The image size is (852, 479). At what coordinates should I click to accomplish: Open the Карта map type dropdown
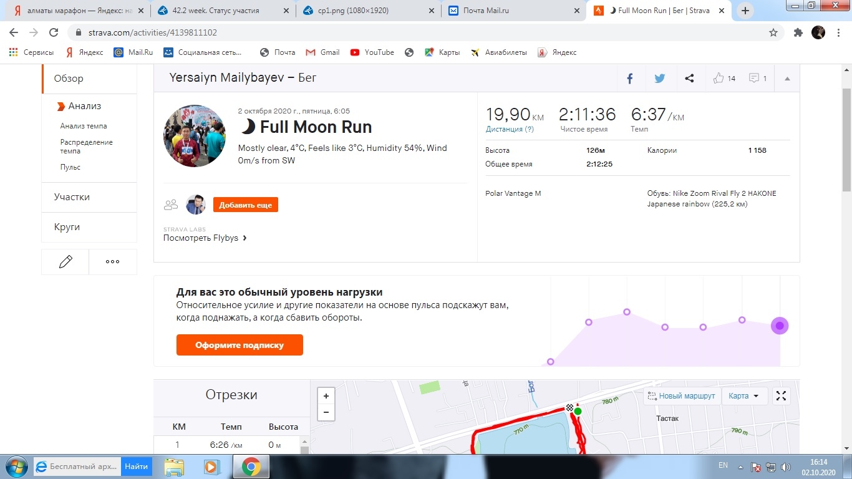coord(743,396)
